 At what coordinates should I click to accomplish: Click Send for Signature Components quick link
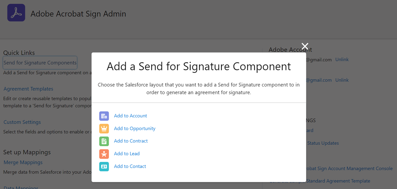40,63
